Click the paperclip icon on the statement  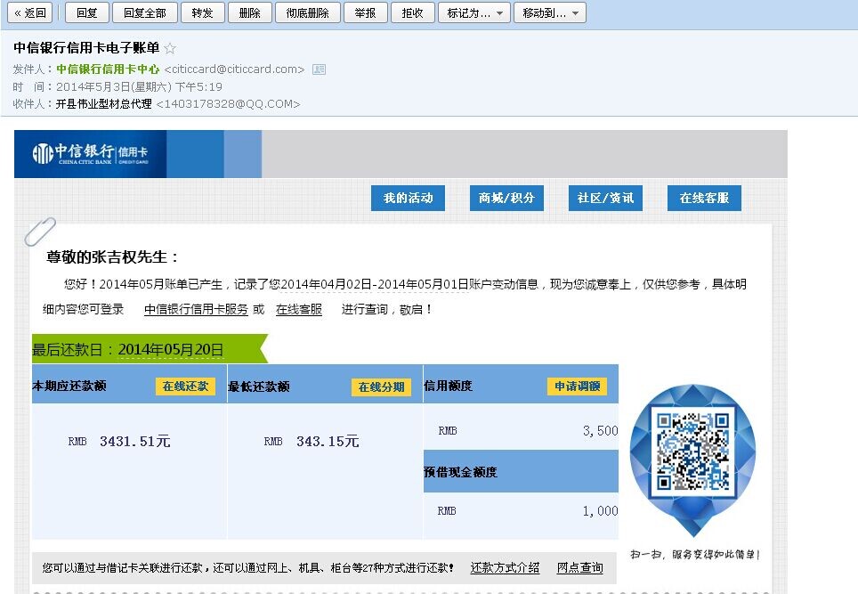click(x=39, y=232)
